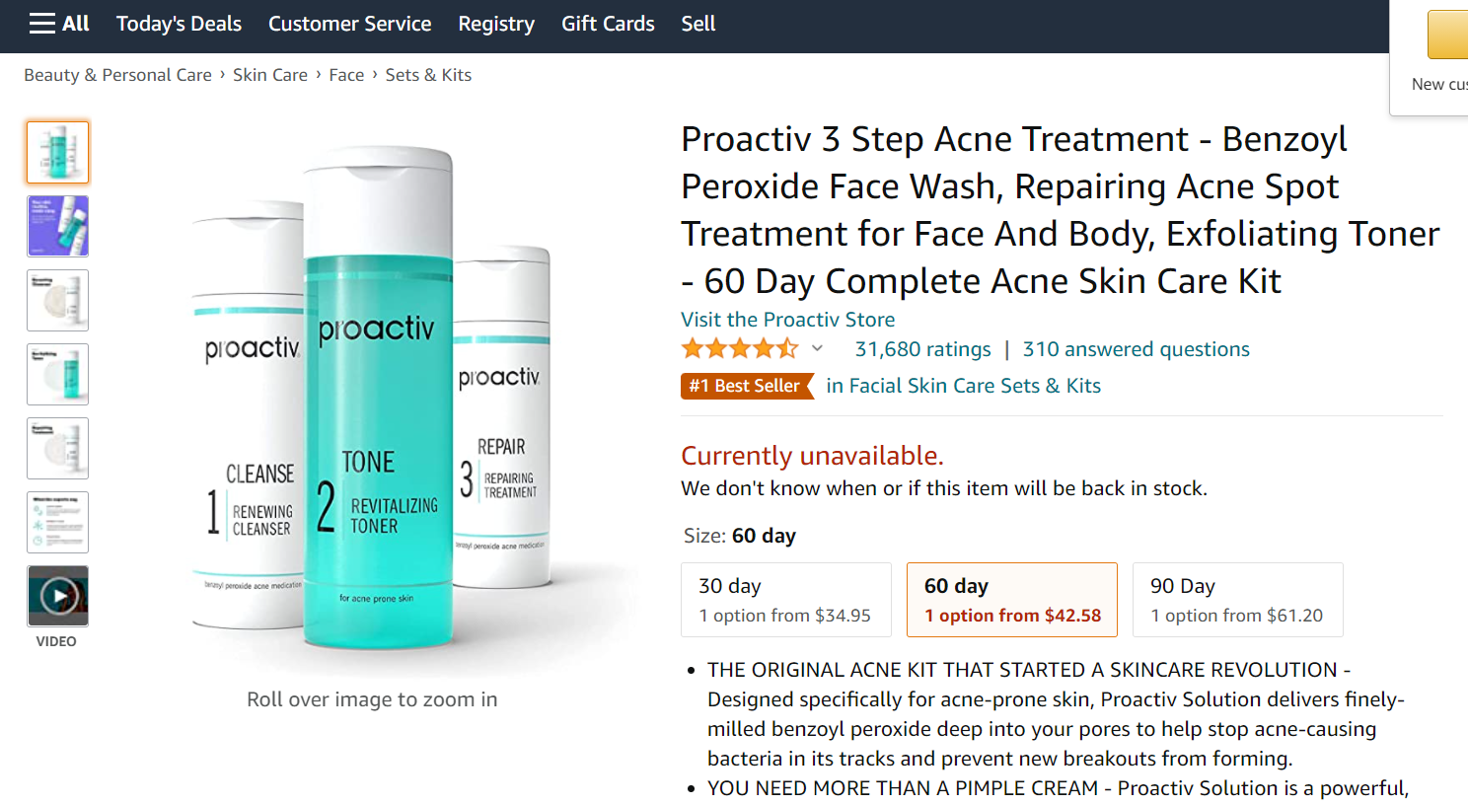This screenshot has height=805, width=1468.
Task: Play the product video thumbnail
Action: pyautogui.click(x=58, y=596)
